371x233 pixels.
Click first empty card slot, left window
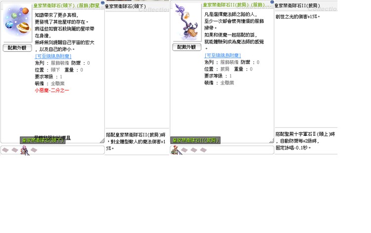coord(5,150)
